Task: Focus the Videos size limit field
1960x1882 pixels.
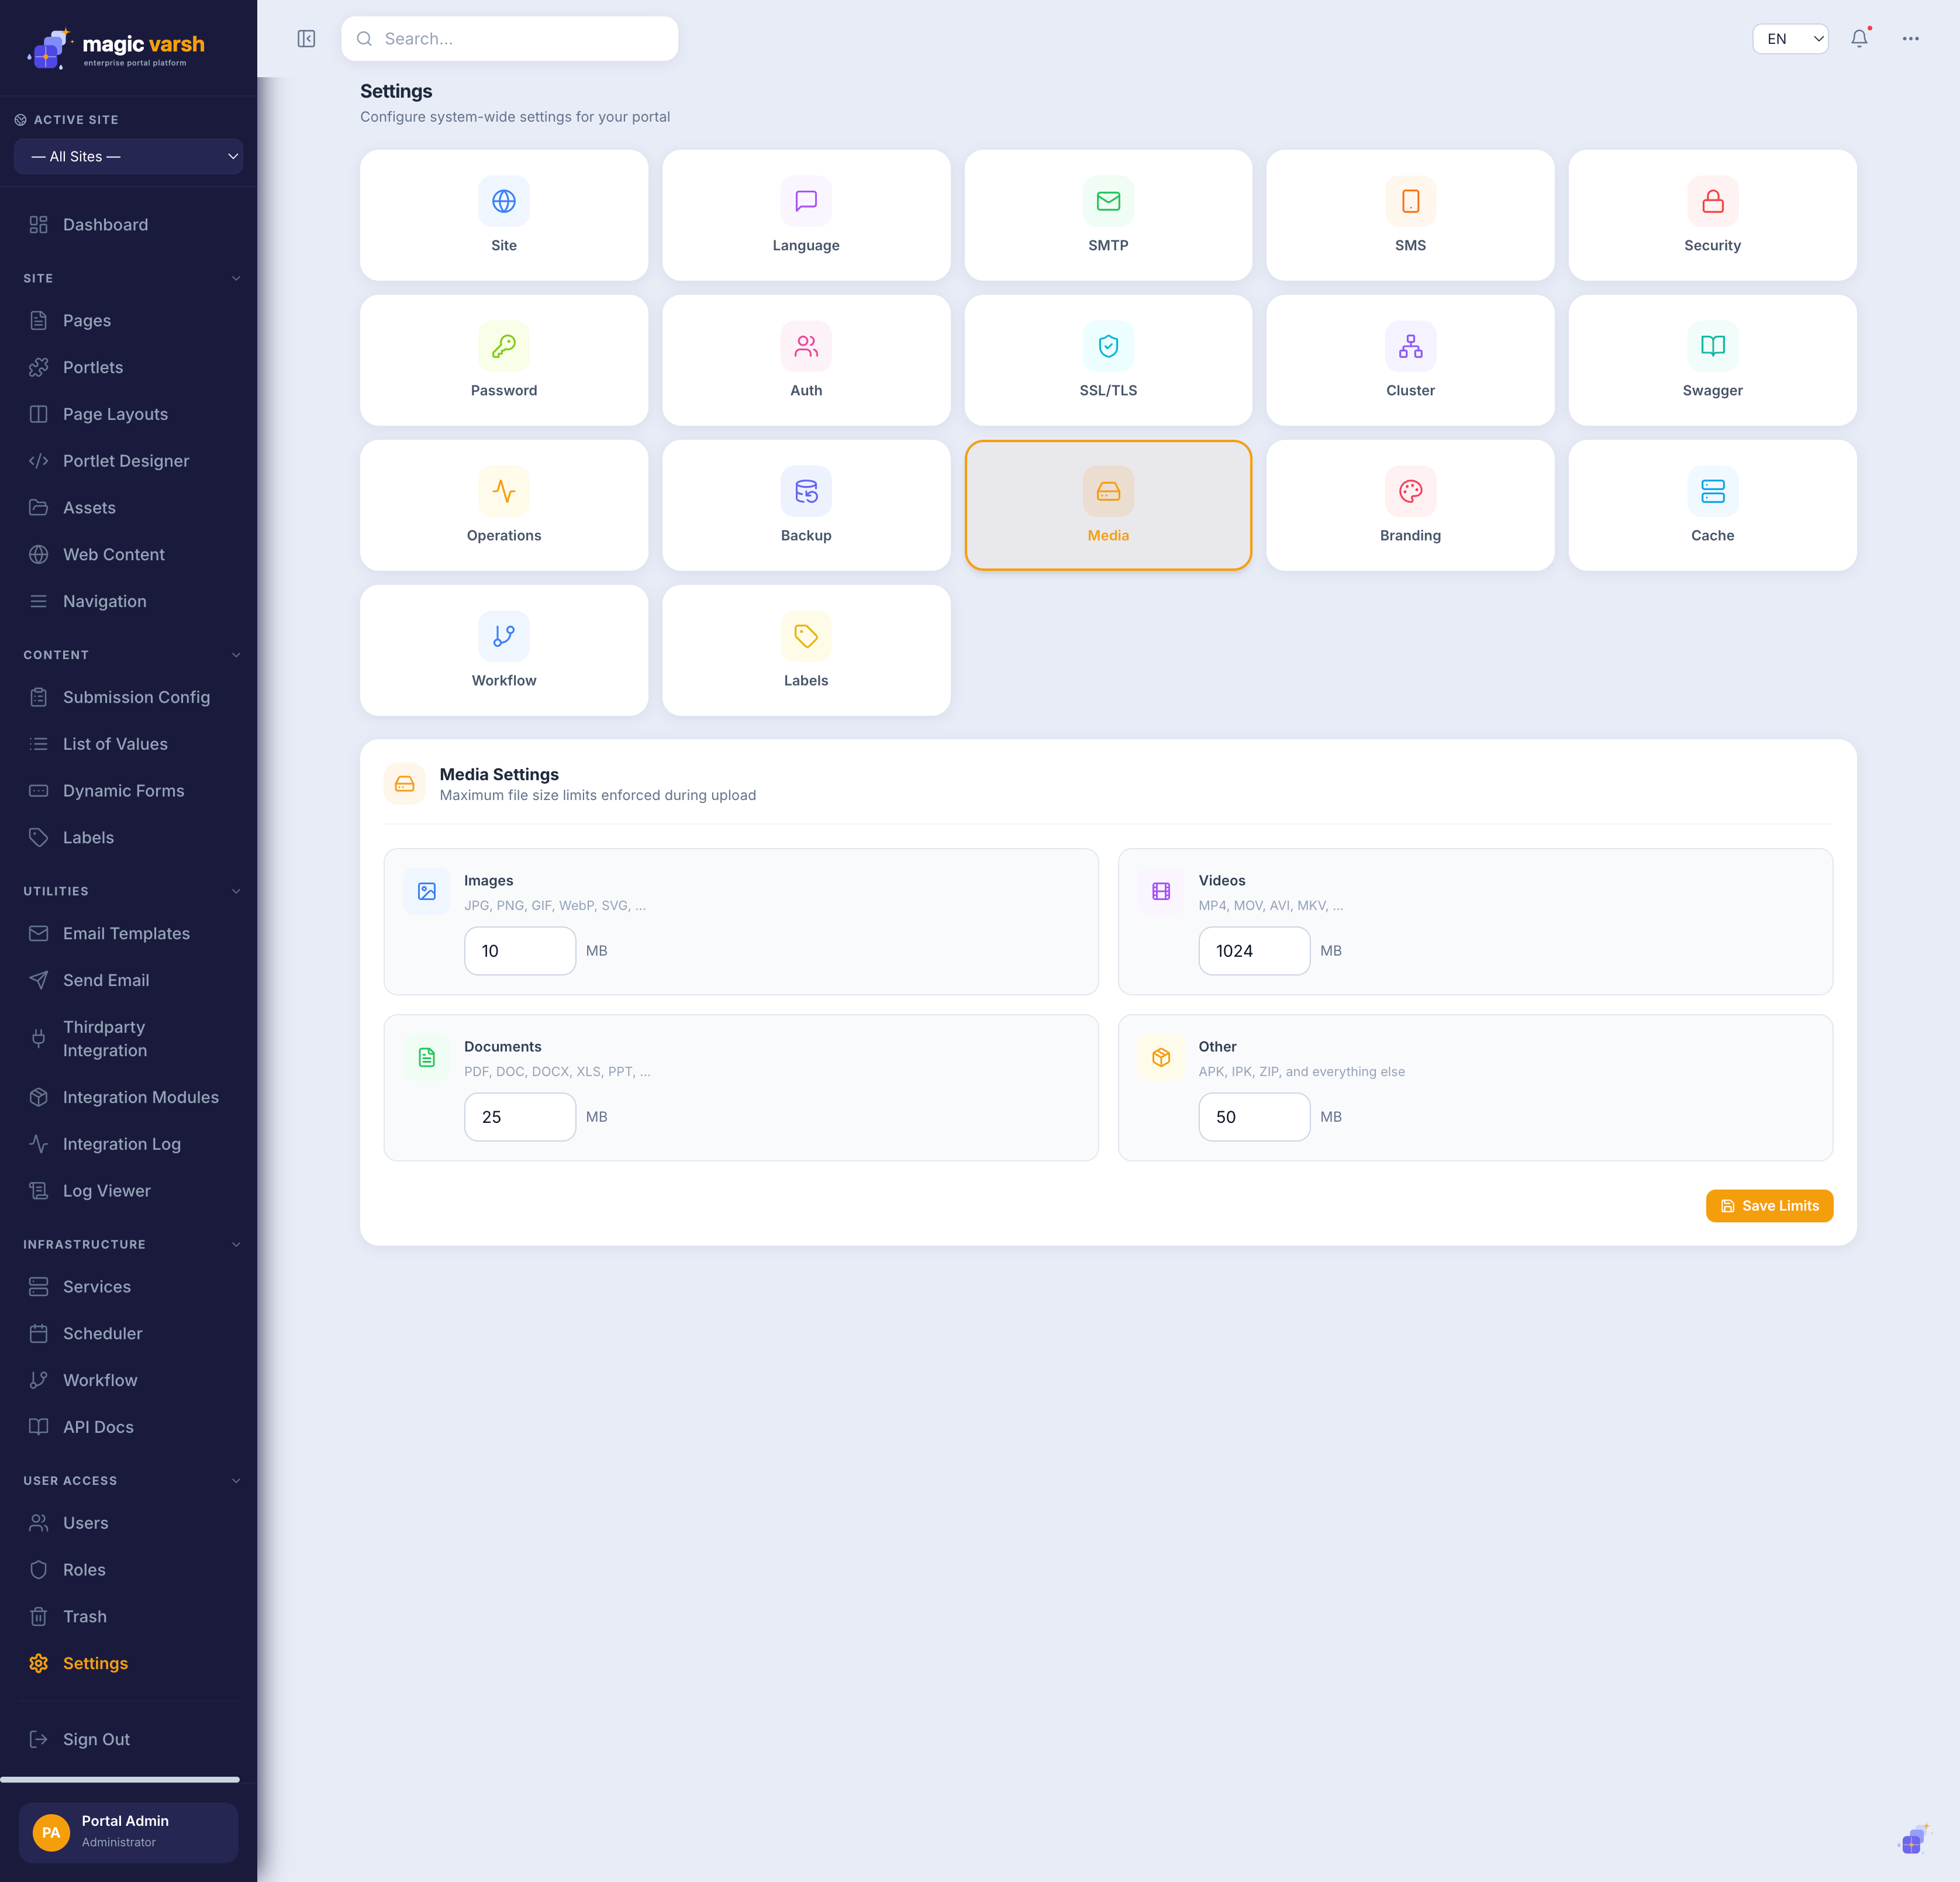Action: [x=1254, y=951]
